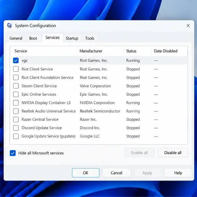Sort by the Manufacturer column header

point(100,51)
